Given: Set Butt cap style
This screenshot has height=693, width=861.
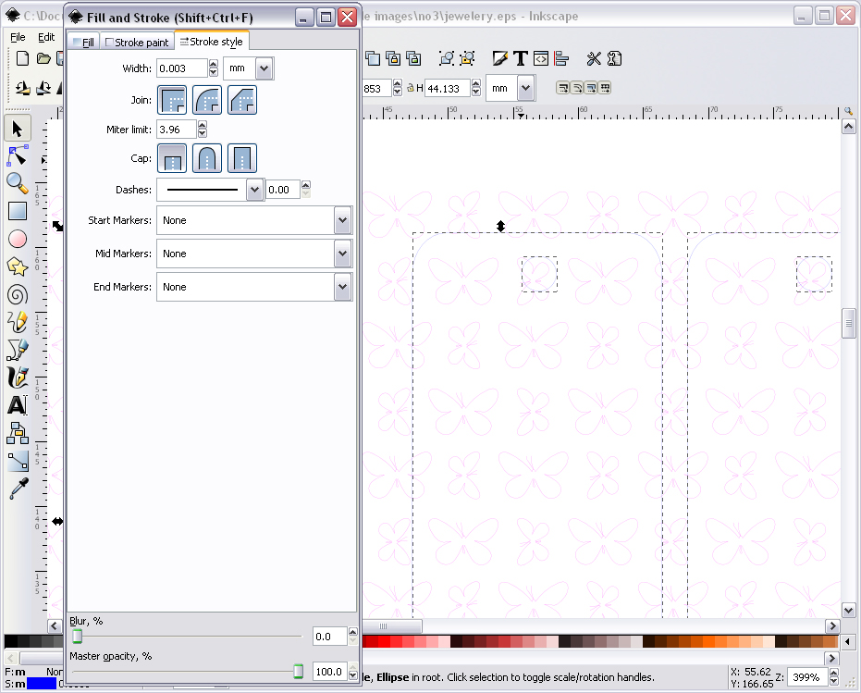Looking at the screenshot, I should pos(172,158).
